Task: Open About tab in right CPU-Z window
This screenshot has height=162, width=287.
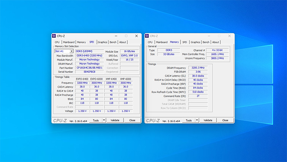Action: point(216,42)
